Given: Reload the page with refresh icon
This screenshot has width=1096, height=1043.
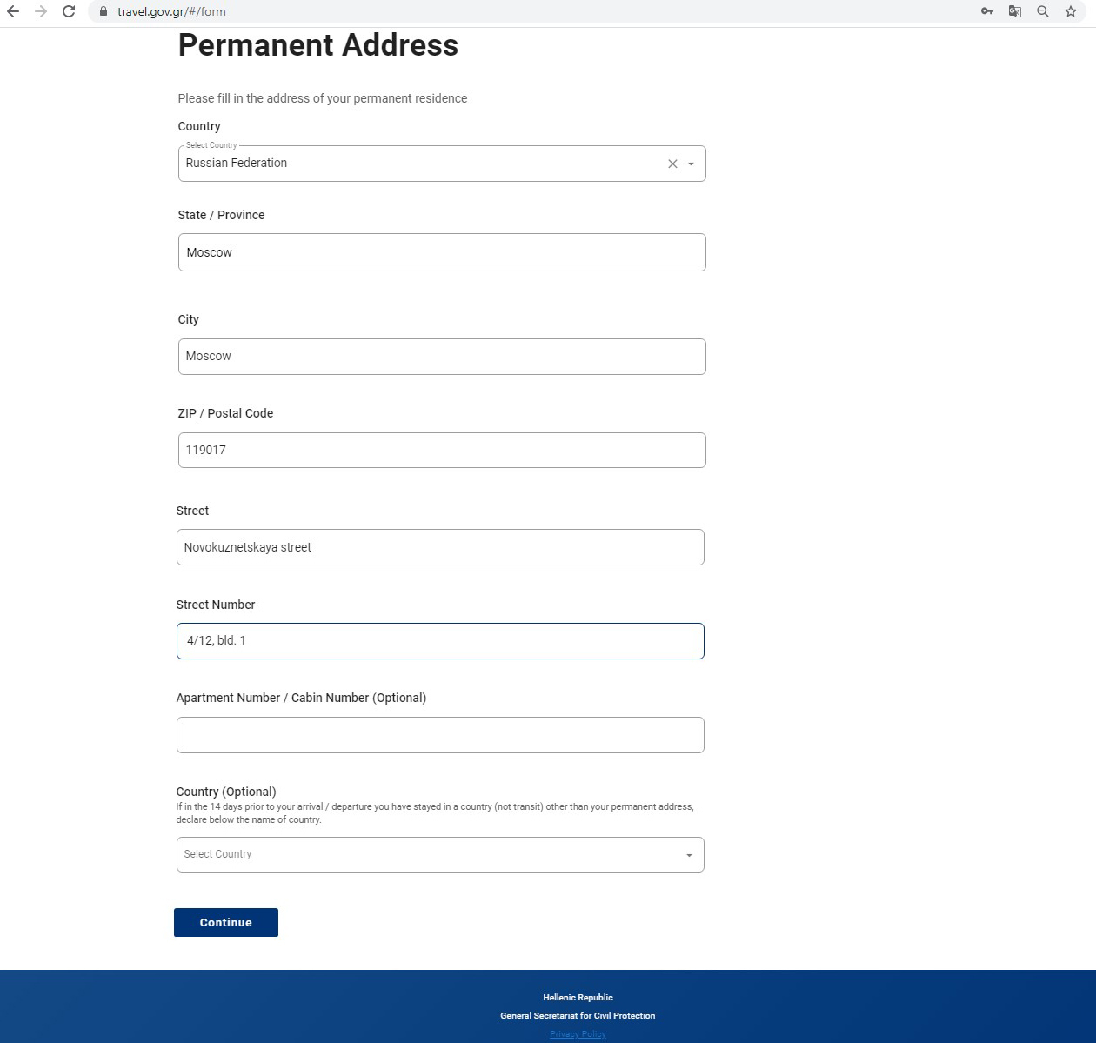Looking at the screenshot, I should (69, 11).
